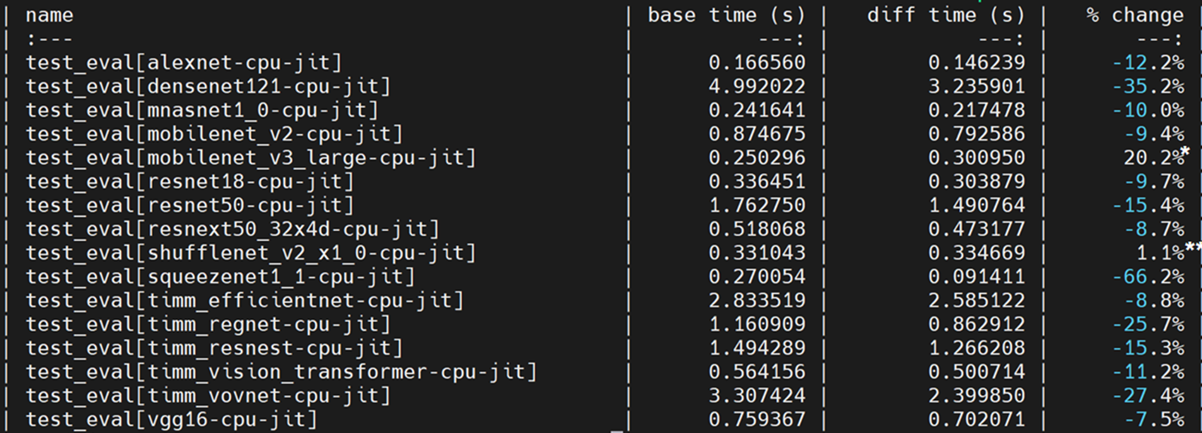
Task: Click test_eval[mnasnet1_0-cpu-jit] row name
Action: [x=202, y=110]
